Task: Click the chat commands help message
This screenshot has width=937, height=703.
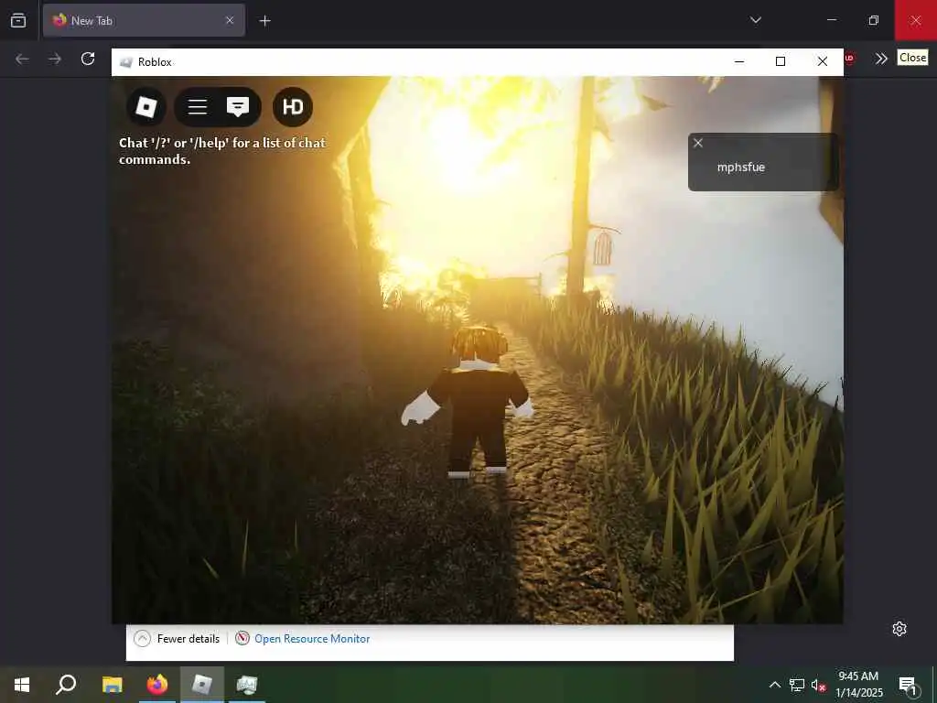Action: [x=222, y=151]
